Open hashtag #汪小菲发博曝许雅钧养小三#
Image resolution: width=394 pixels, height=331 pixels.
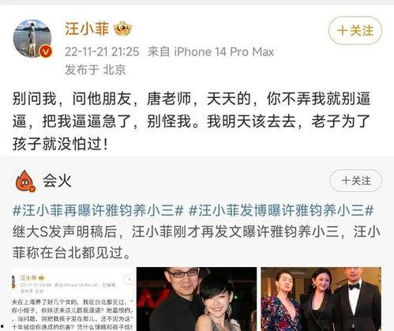pos(281,211)
